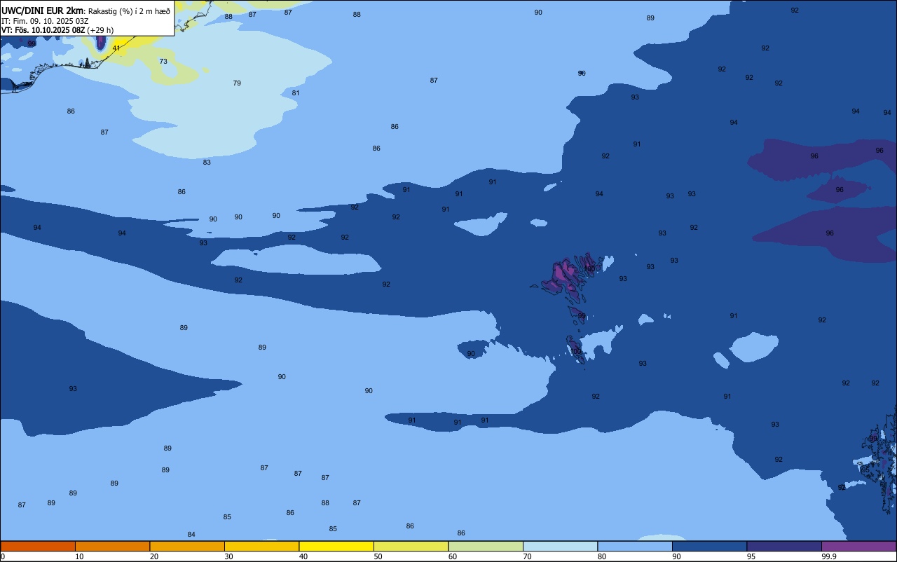Select the 80–90 light blue legend swatch
The height and width of the screenshot is (562, 897).
pos(635,546)
